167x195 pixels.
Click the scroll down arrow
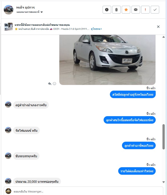163,182
